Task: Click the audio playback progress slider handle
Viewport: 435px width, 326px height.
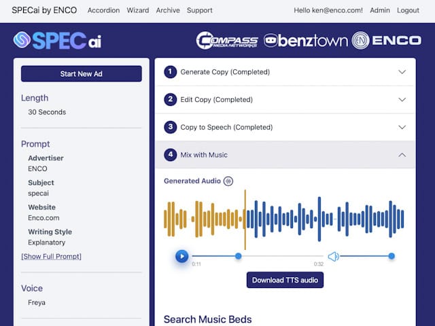Action: click(x=239, y=256)
